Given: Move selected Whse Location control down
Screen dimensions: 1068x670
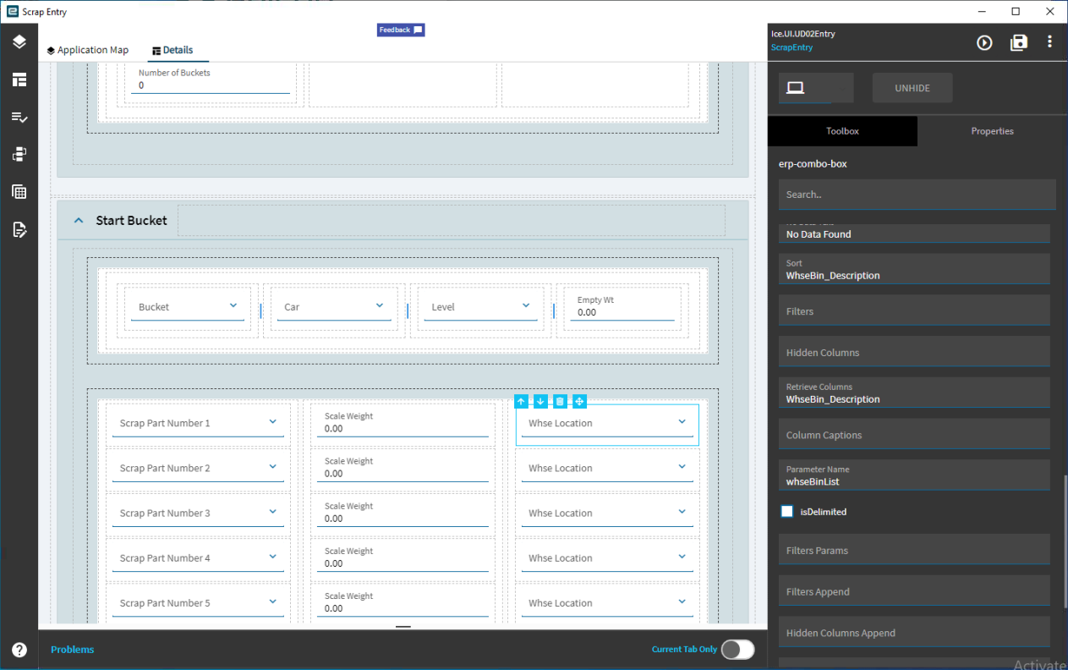Looking at the screenshot, I should tap(540, 401).
